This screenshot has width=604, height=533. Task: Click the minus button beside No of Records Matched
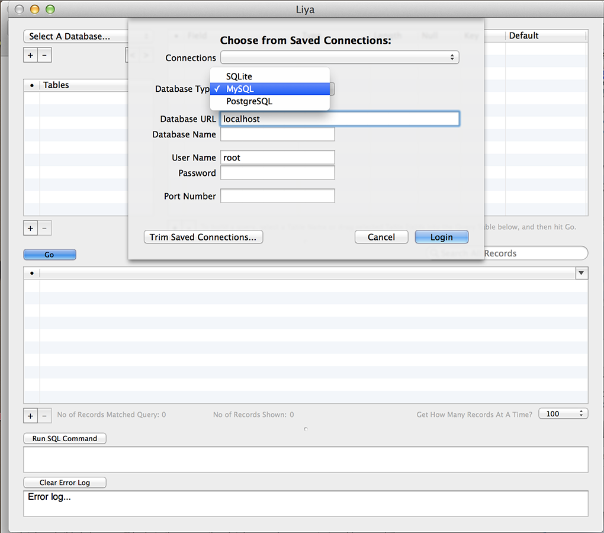click(x=44, y=416)
